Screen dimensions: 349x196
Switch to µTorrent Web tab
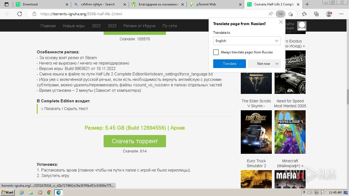[x=215, y=4]
